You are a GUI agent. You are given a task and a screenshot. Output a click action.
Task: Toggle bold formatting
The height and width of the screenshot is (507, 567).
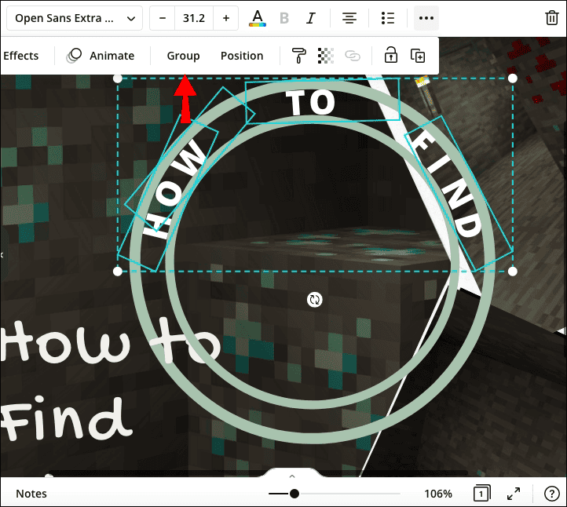coord(284,18)
